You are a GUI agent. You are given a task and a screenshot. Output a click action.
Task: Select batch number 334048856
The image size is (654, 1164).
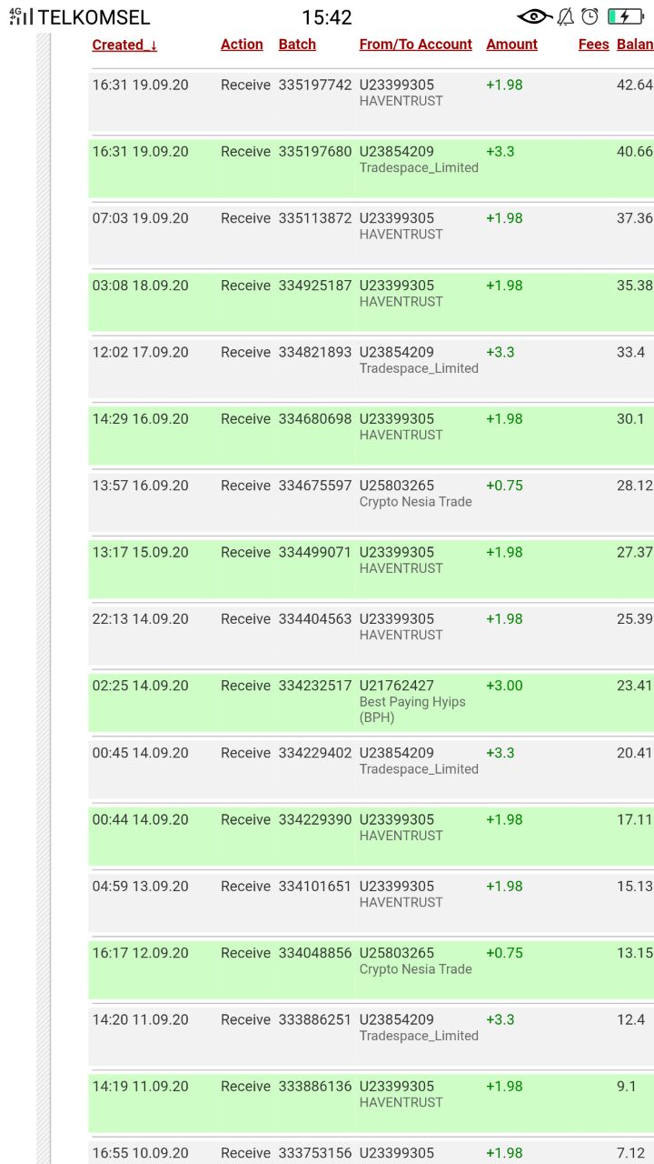[315, 953]
